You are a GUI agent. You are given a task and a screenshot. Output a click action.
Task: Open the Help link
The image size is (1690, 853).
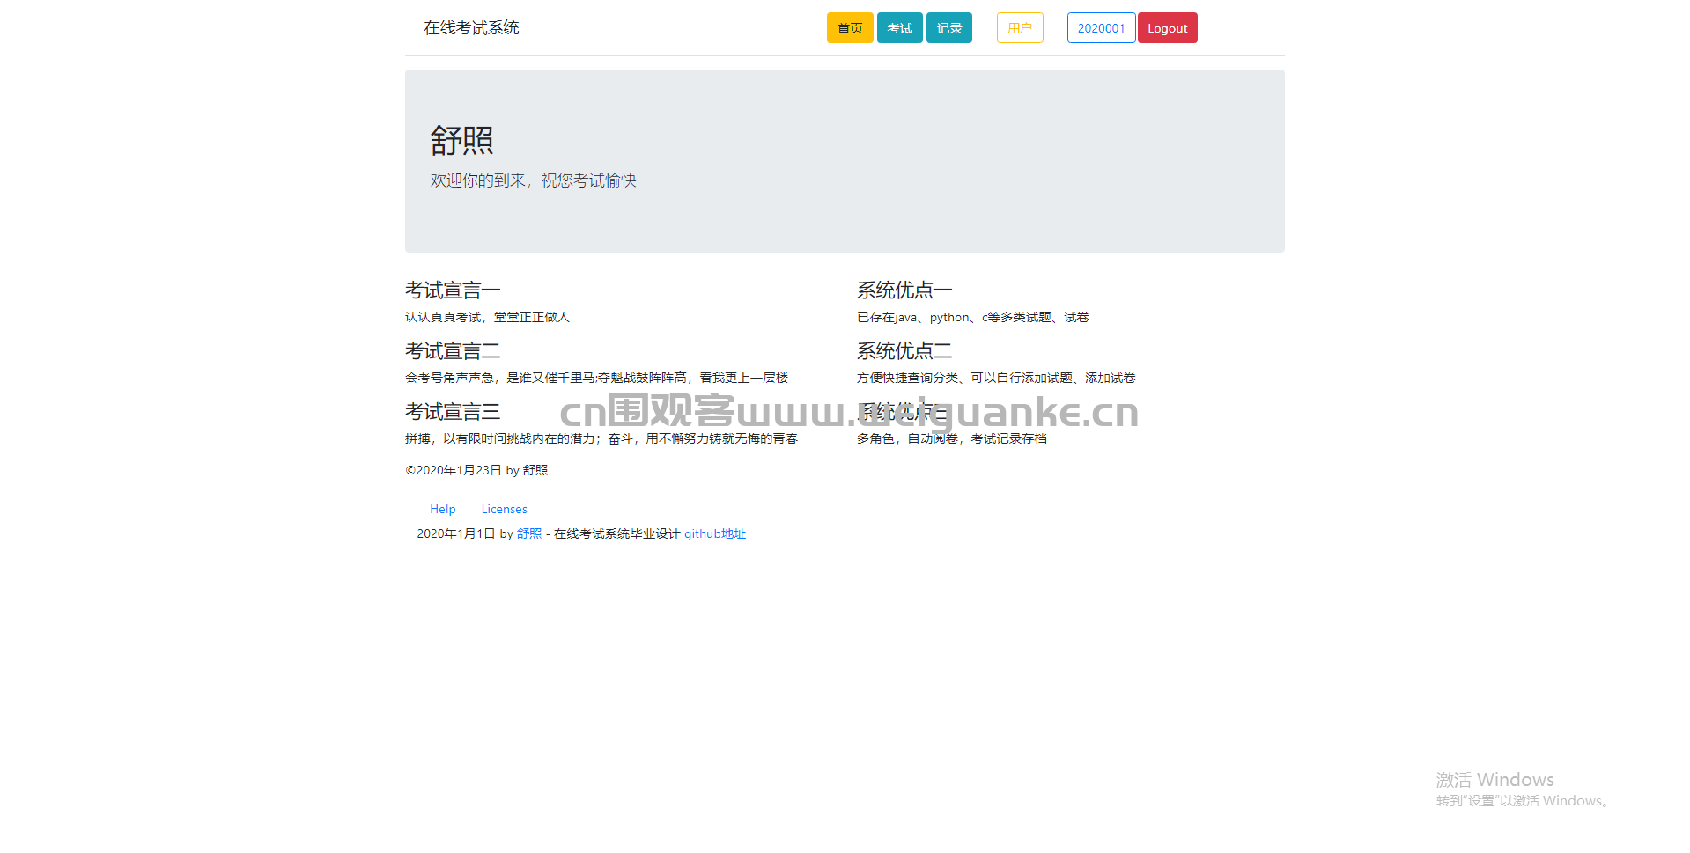(443, 509)
